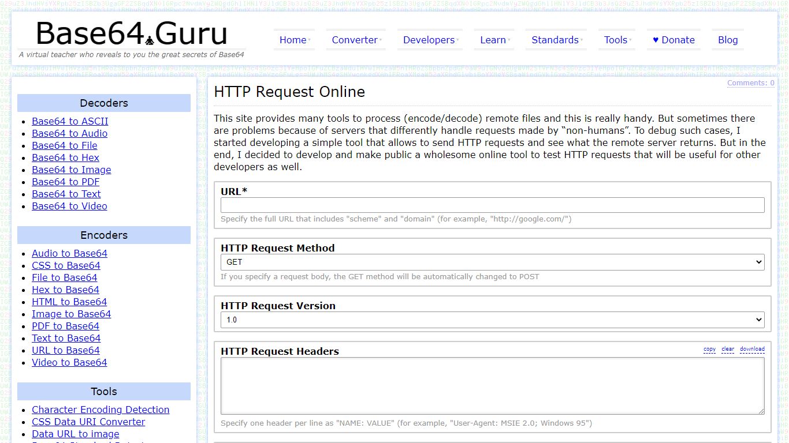This screenshot has width=789, height=443.
Task: Open Base64 to File decoder
Action: [65, 145]
